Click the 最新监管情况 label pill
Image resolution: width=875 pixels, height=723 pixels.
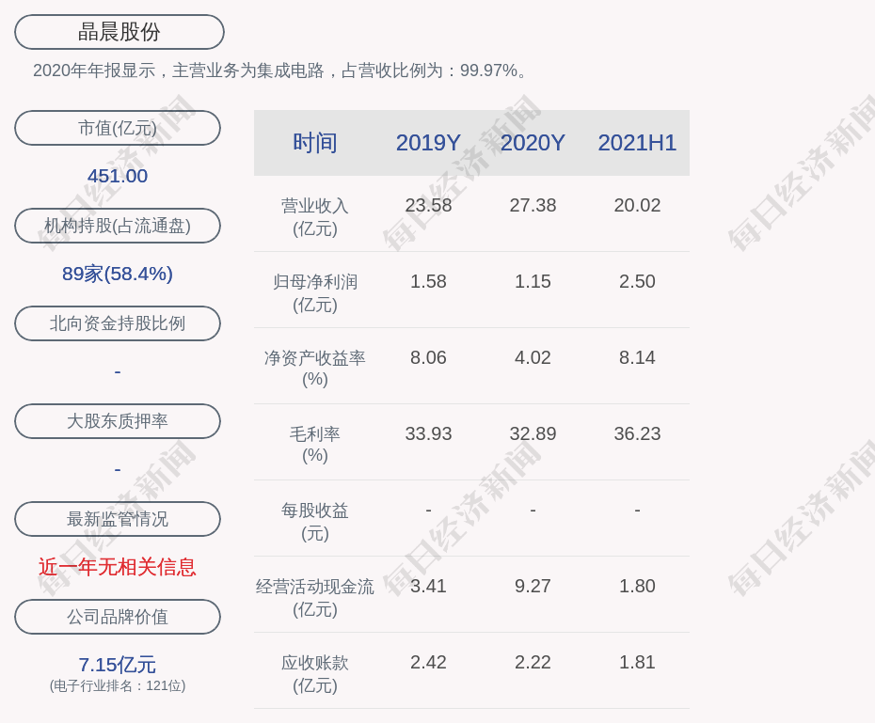[118, 519]
